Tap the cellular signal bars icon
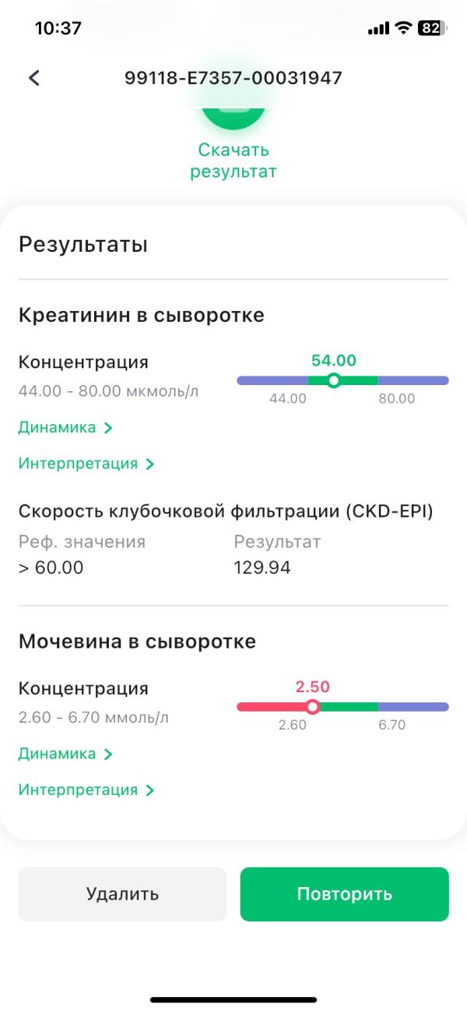 click(x=377, y=29)
